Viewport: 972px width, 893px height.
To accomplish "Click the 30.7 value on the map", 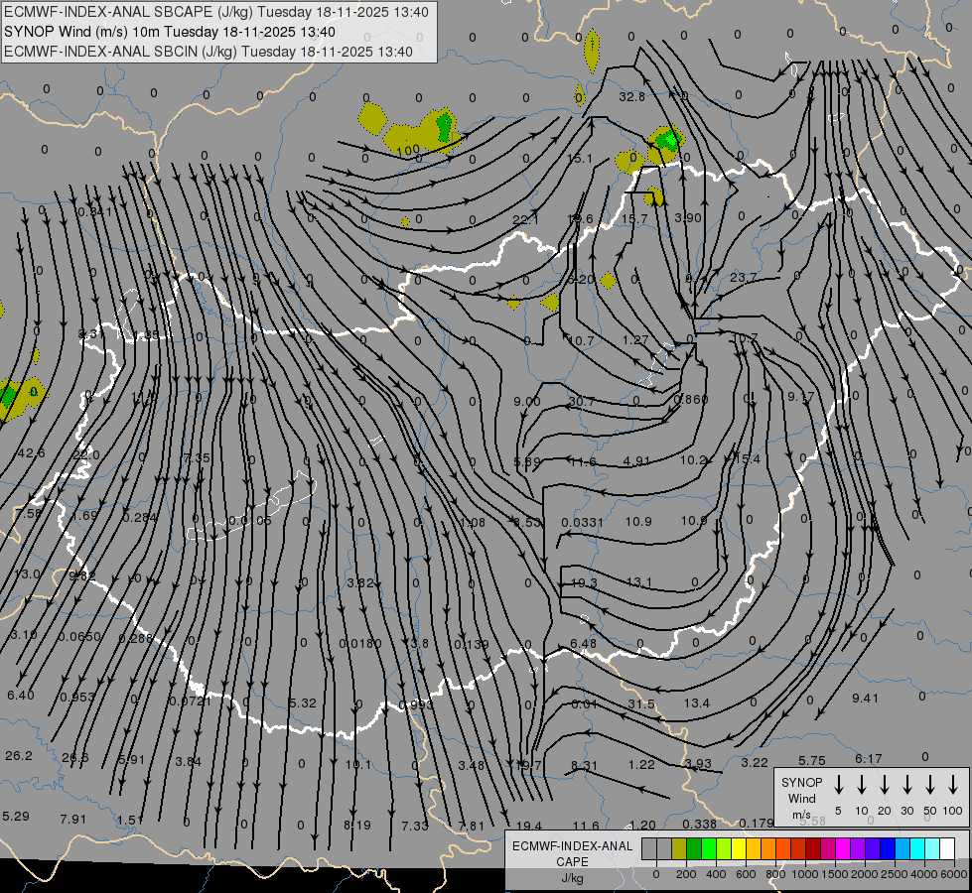I will (x=582, y=402).
